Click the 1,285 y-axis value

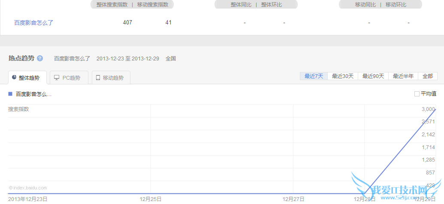pos(428,160)
